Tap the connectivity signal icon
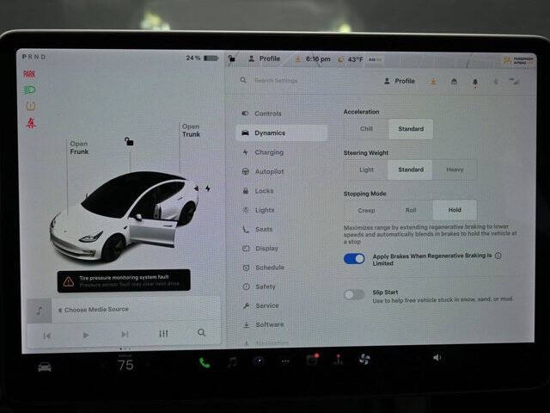The width and height of the screenshot is (550, 413). click(514, 82)
